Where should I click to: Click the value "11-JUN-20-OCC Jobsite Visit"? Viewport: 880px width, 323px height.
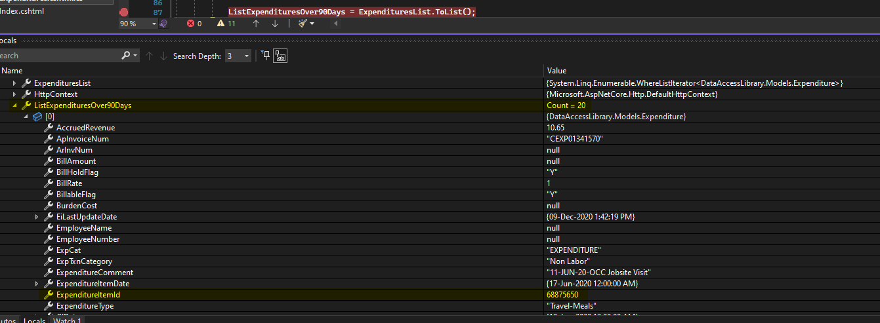click(598, 273)
